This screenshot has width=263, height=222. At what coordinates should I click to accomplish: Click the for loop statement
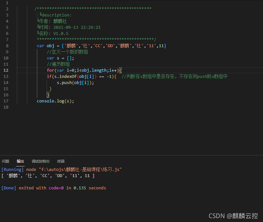click(84, 70)
